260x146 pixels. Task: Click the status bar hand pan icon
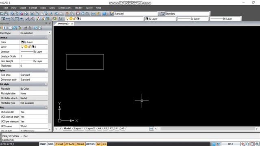pyautogui.click(x=243, y=144)
